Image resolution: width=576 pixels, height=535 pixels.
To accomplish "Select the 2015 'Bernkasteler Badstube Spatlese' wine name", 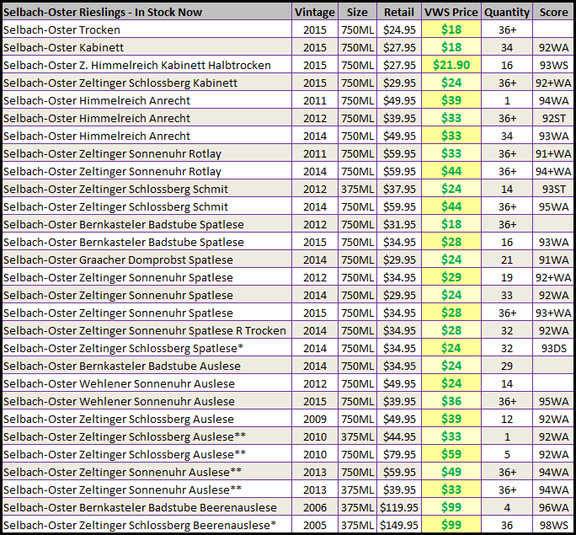I will click(124, 242).
